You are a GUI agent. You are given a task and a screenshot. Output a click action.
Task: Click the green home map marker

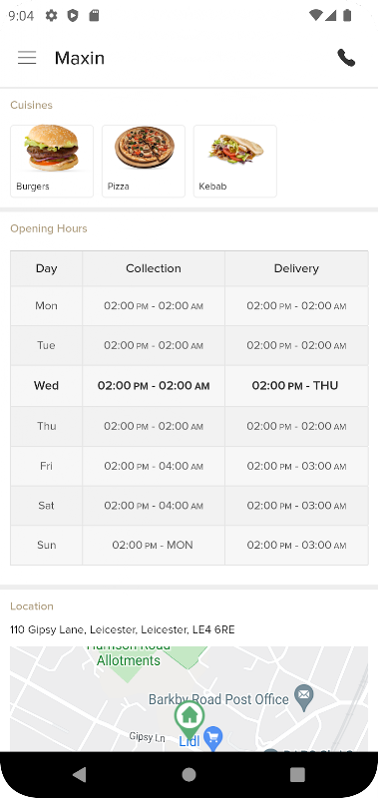(x=189, y=719)
